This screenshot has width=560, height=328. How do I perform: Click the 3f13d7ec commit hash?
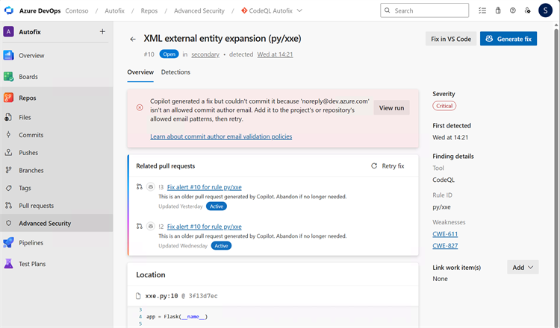tap(203, 296)
